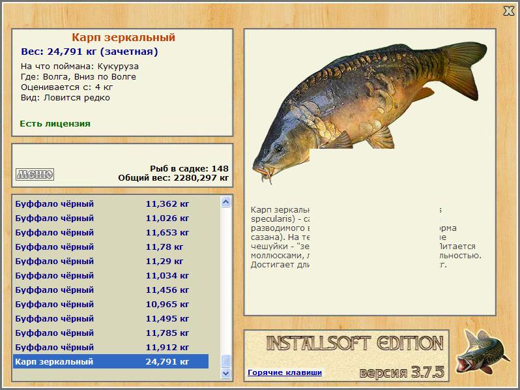This screenshot has height=390, width=520.
Task: Click the Есть лицензия label
Action: [x=55, y=123]
